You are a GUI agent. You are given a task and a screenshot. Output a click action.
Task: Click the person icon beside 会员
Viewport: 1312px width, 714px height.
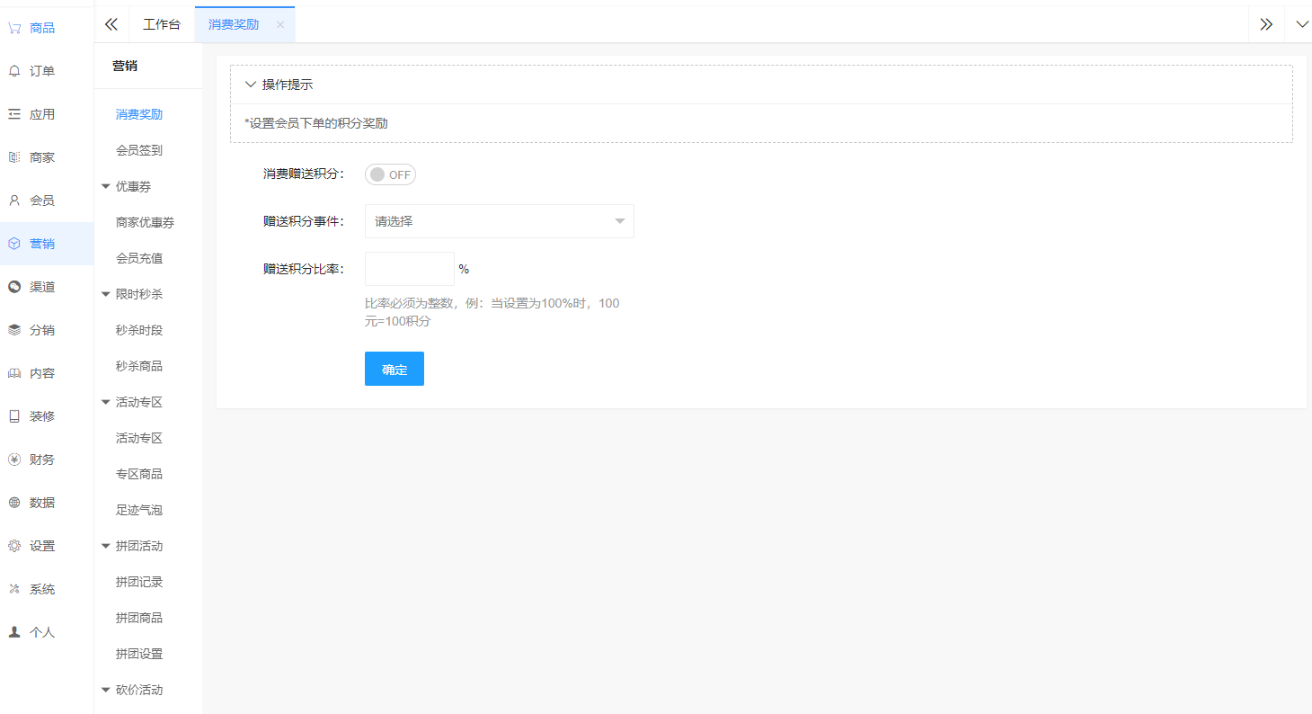(x=14, y=201)
